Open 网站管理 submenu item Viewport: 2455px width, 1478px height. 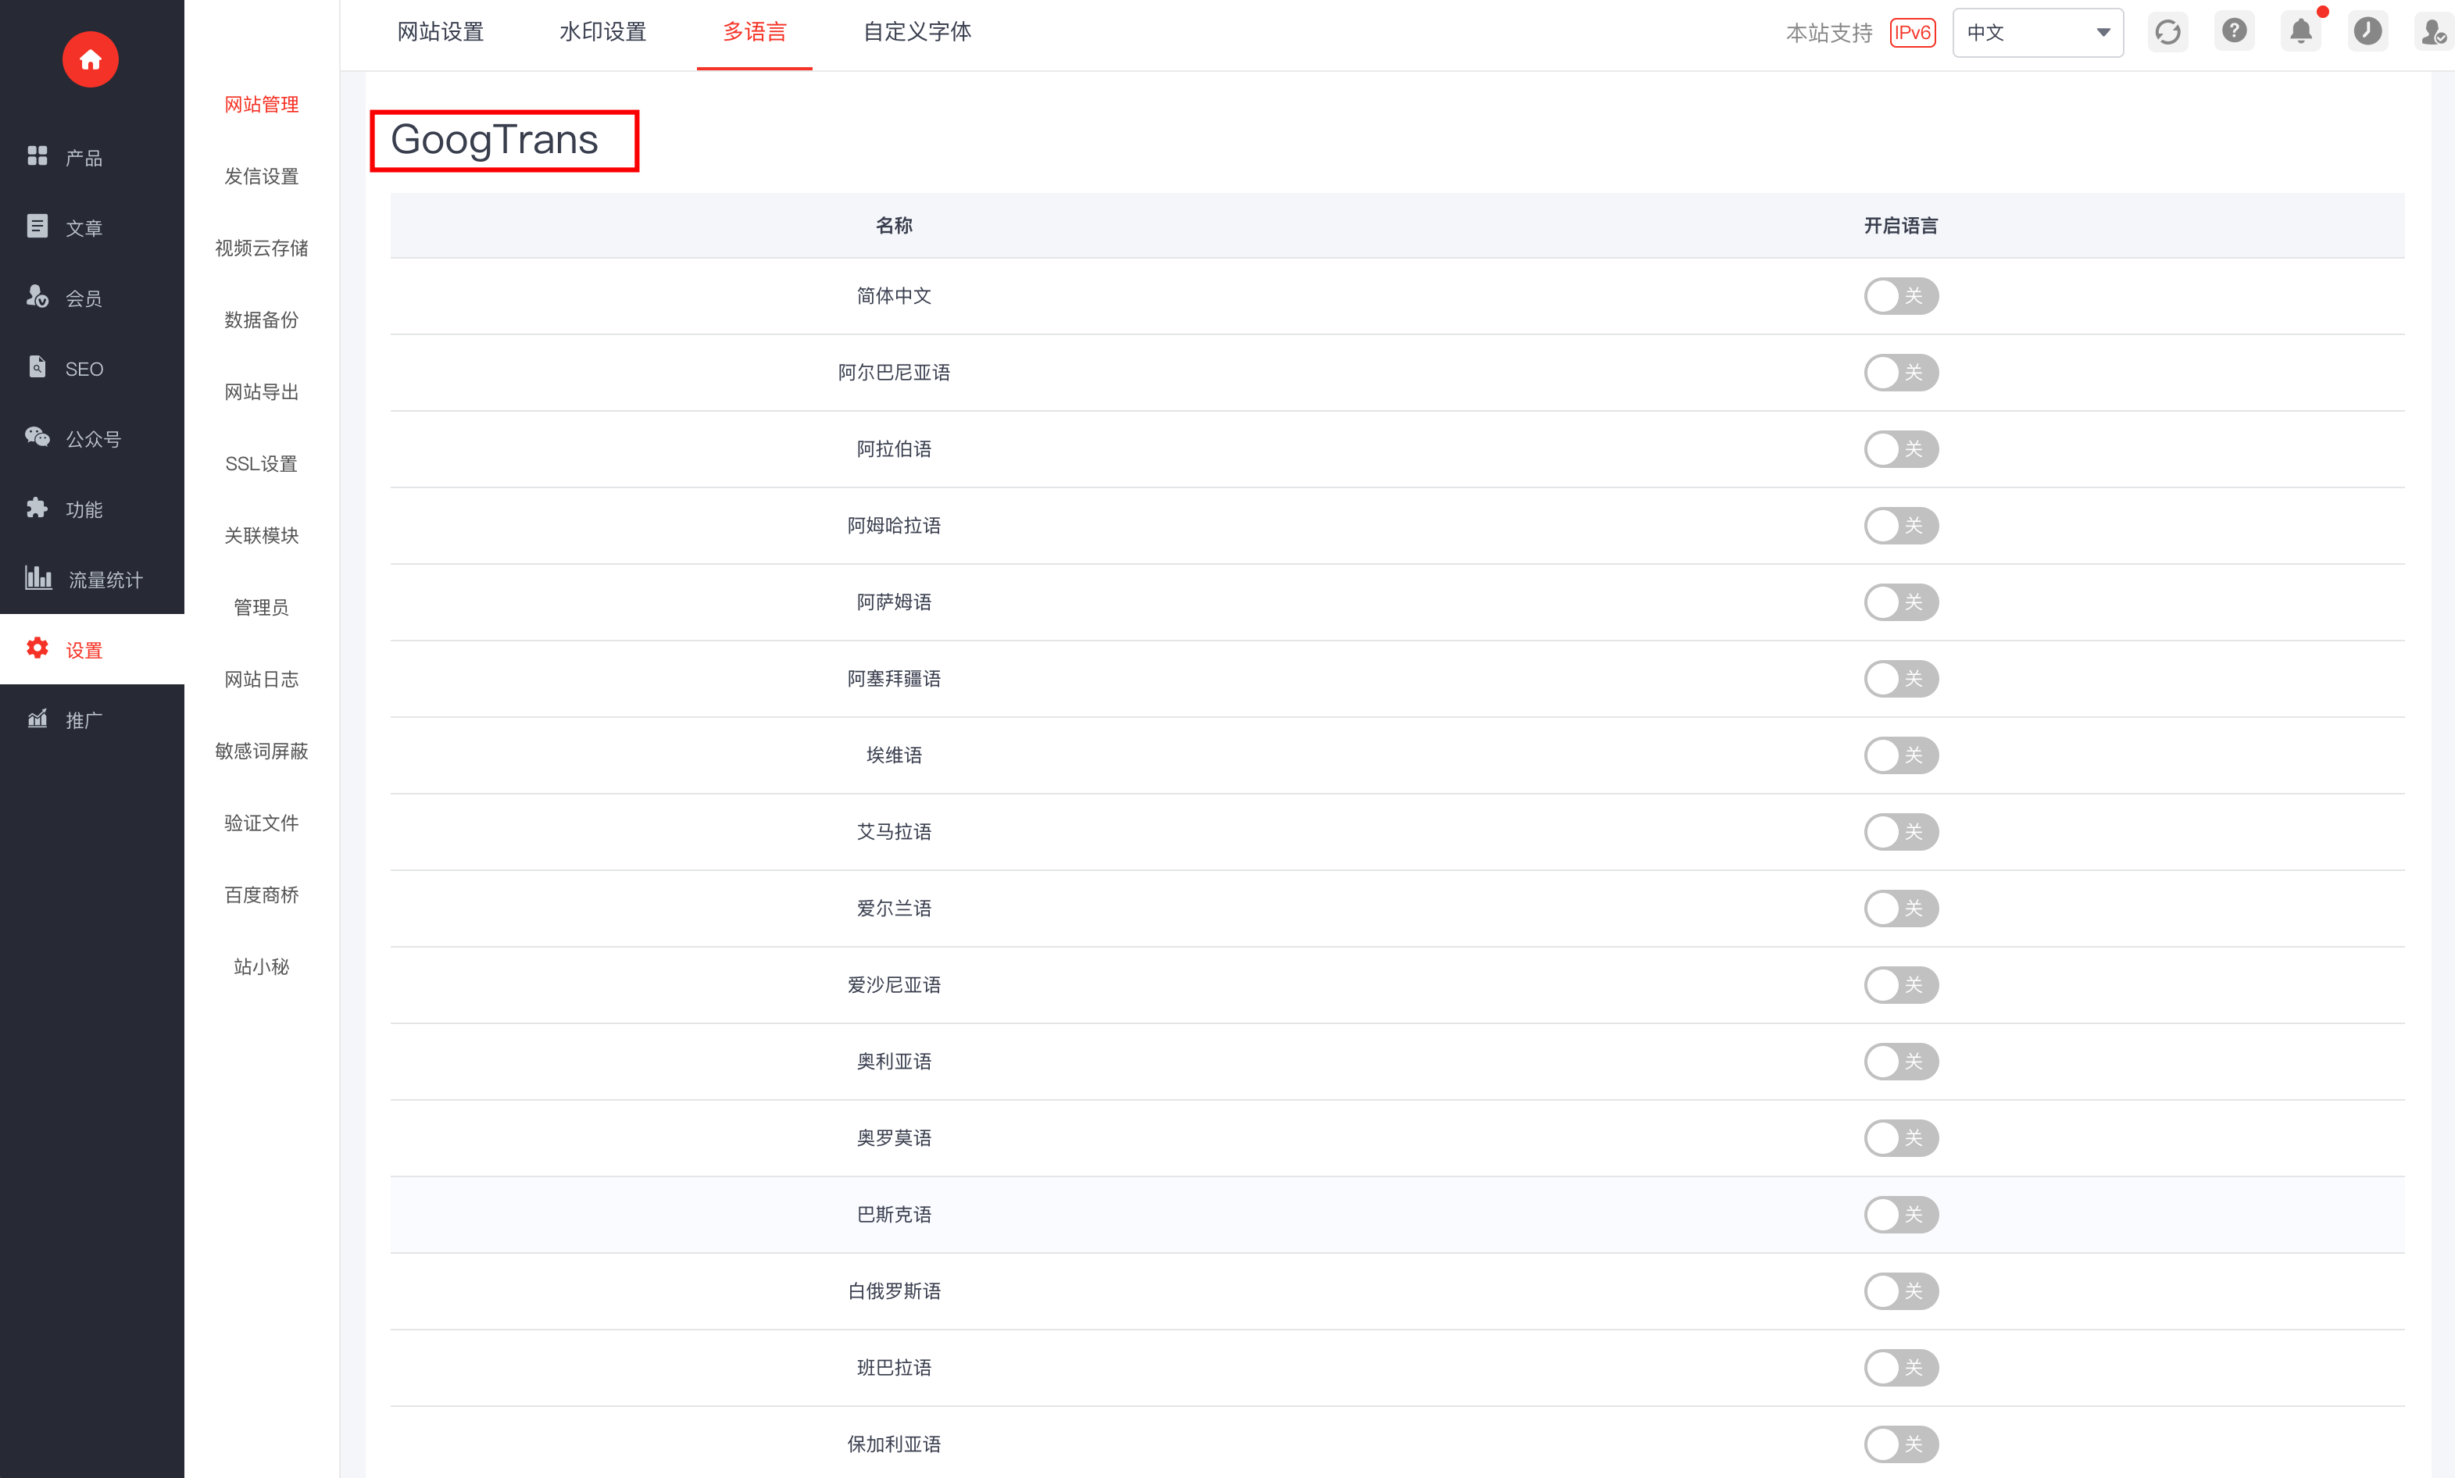coord(261,105)
